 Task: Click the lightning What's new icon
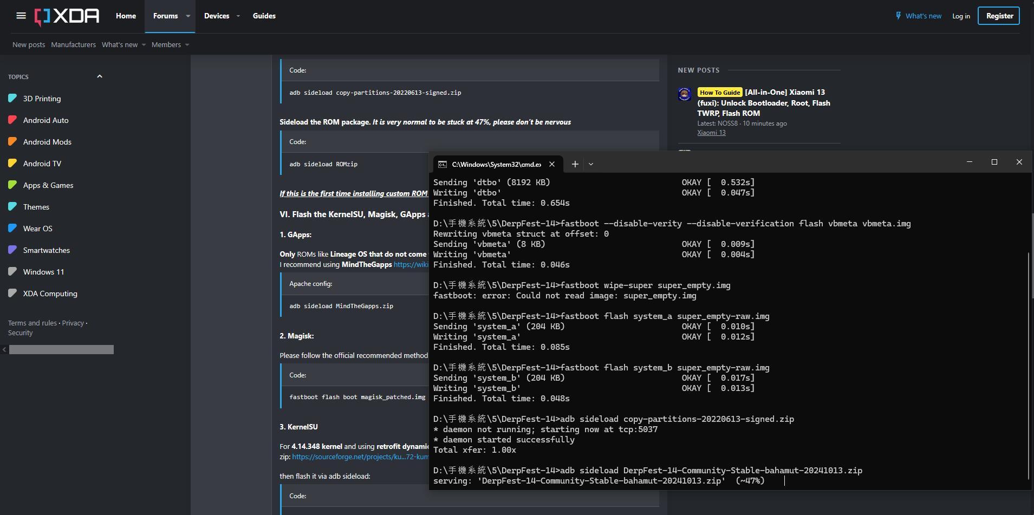pos(899,16)
